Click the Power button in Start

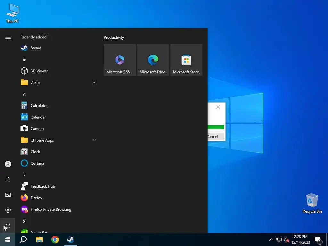8,225
